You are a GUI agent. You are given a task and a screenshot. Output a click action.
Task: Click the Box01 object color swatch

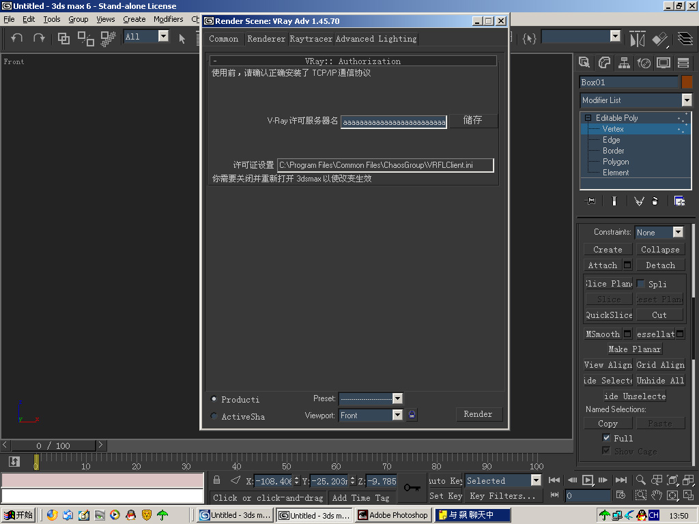point(687,82)
